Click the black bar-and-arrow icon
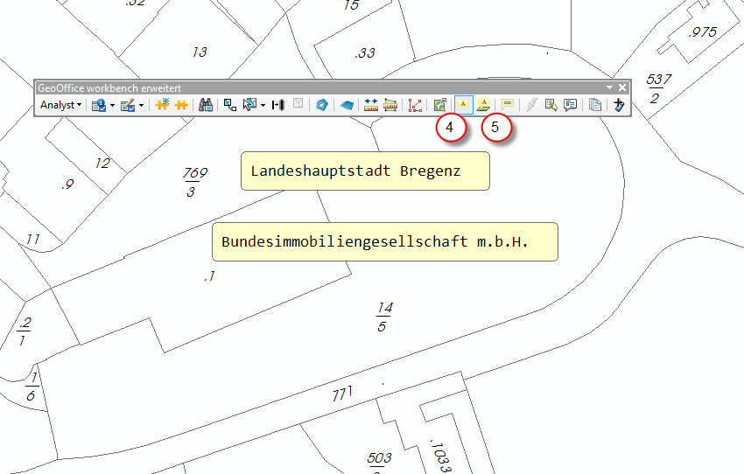744x474 pixels. click(278, 105)
